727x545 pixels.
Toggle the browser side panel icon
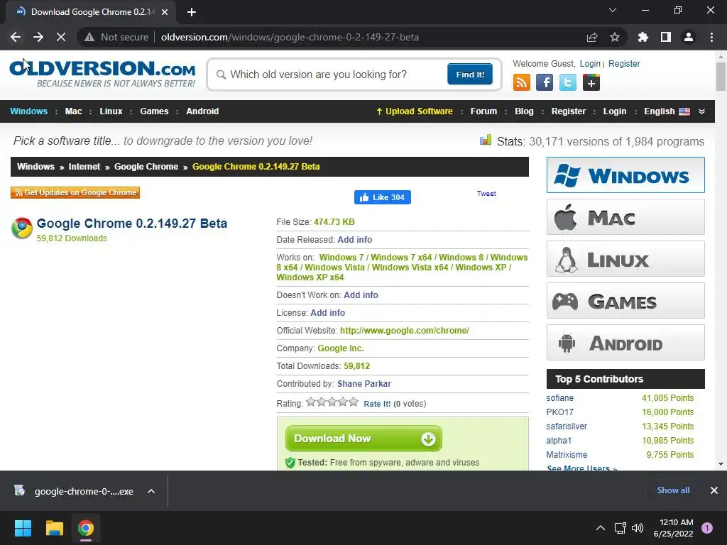[x=666, y=37]
